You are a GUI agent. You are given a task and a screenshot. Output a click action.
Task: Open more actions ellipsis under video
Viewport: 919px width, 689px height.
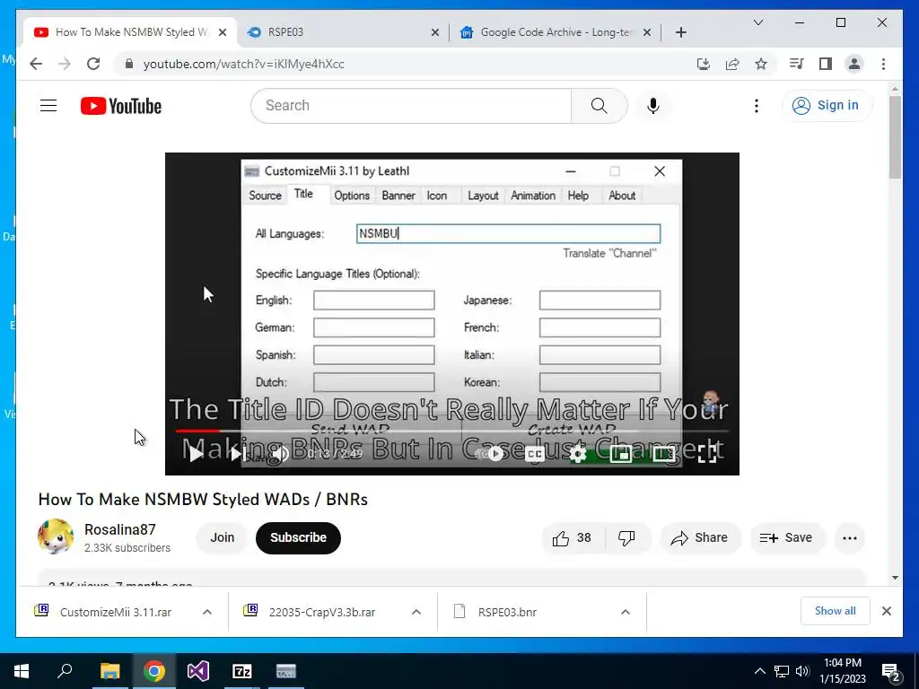click(x=849, y=538)
